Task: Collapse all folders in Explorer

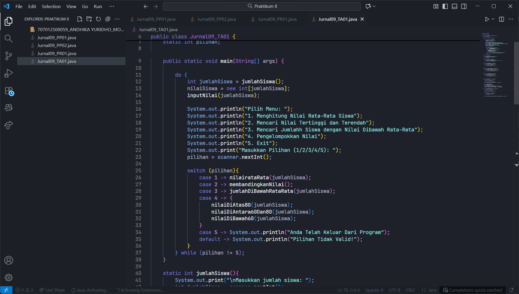Action: point(108,19)
